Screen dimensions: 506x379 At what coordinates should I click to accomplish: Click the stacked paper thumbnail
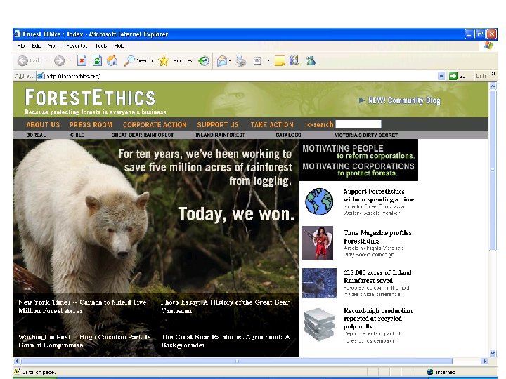(x=319, y=324)
